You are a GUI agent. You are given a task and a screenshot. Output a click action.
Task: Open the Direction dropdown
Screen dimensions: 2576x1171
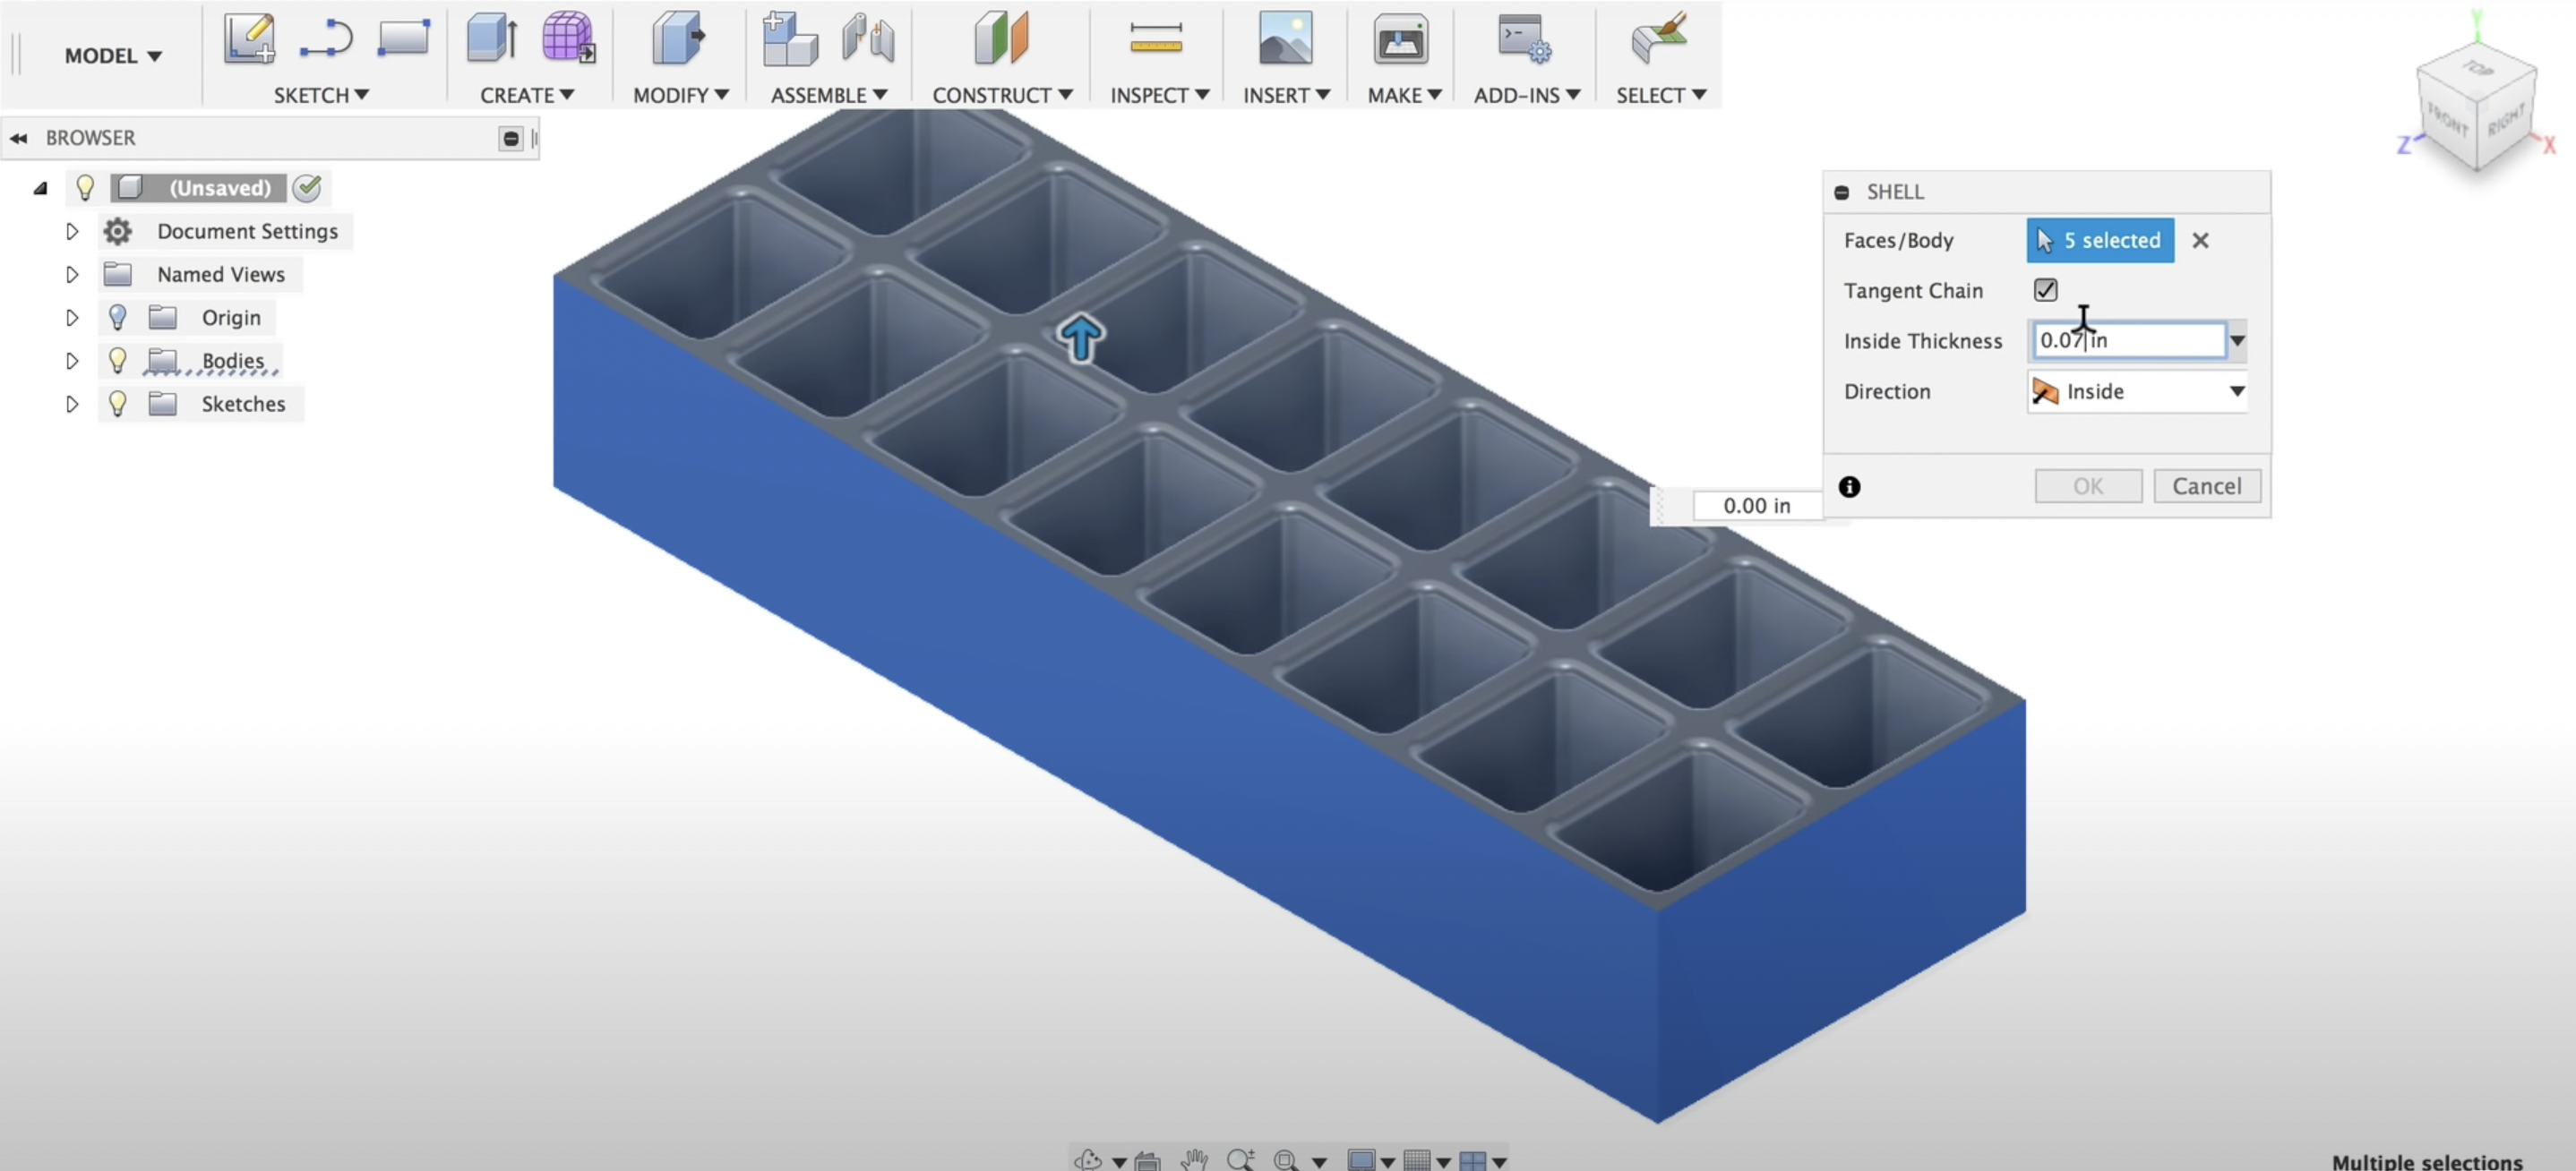coord(2236,391)
